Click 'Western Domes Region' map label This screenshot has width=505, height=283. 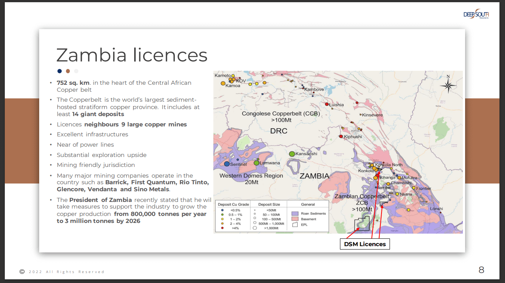click(251, 176)
